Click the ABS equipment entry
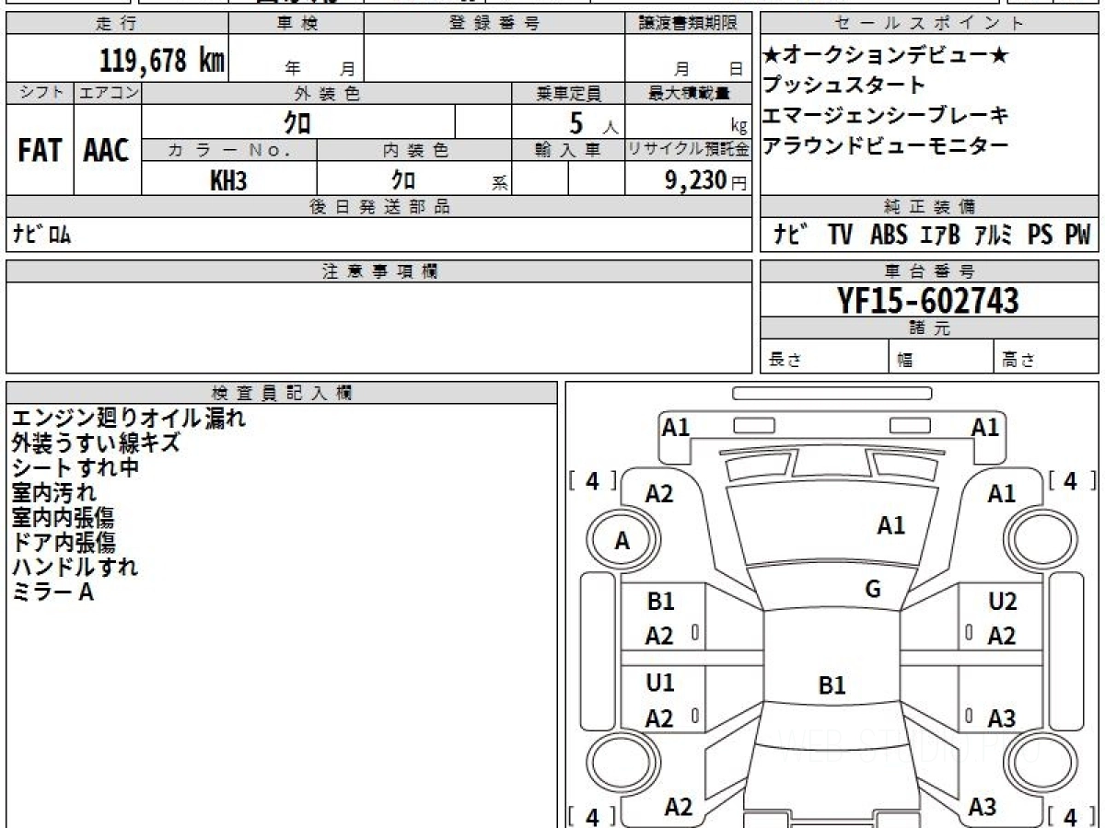This screenshot has width=1105, height=828. 889,236
